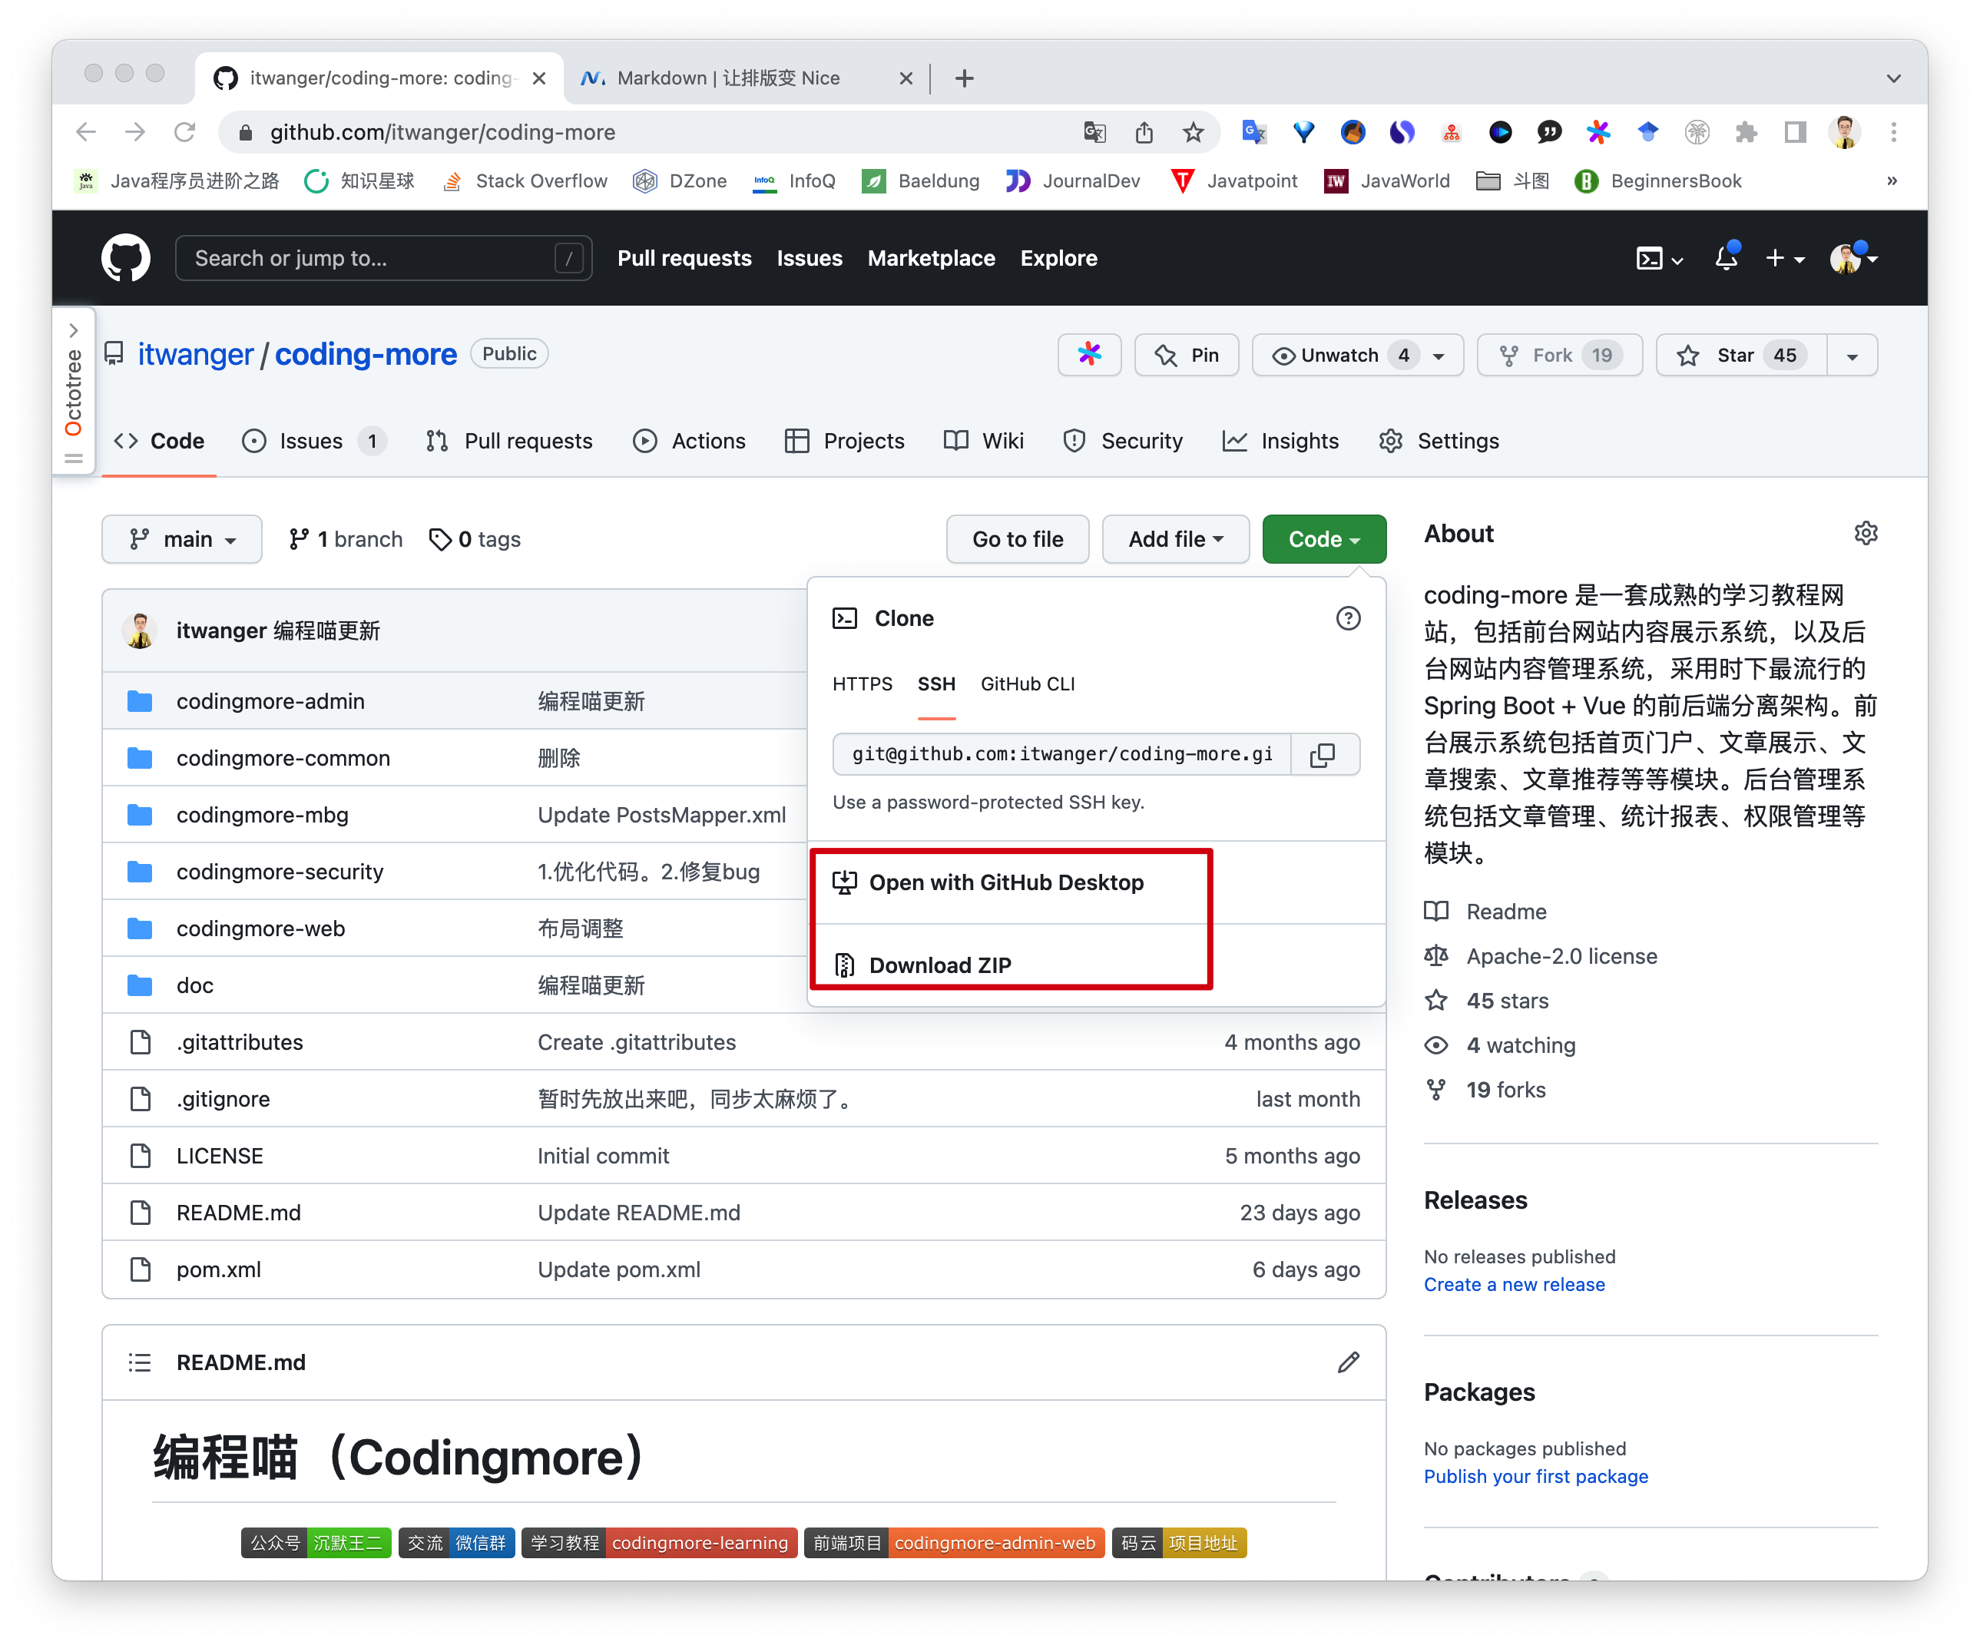Bookmark page with star in address bar
The image size is (1980, 1645).
(x=1193, y=132)
